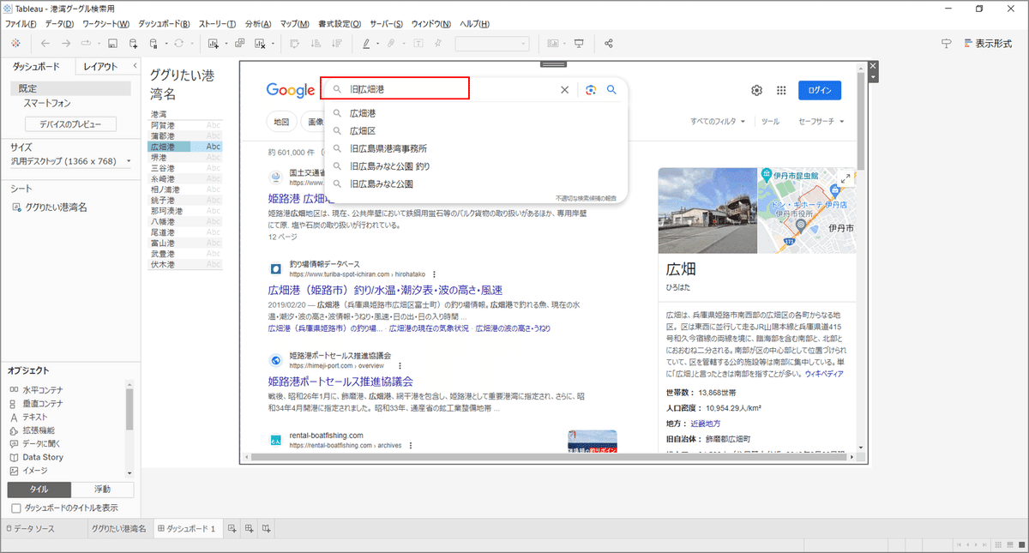Open options for himeji-port.com result
Viewport: 1029px width, 553px height.
pos(400,365)
